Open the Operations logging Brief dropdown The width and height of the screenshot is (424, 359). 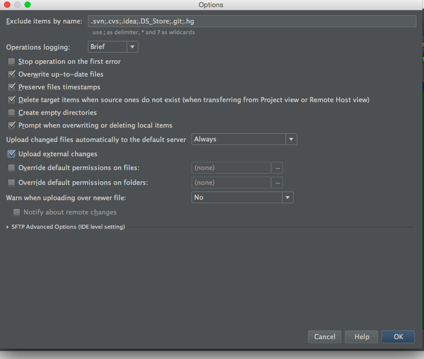112,47
